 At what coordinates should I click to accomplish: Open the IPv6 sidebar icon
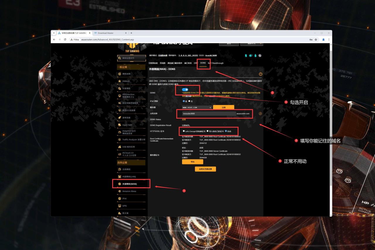point(120,199)
